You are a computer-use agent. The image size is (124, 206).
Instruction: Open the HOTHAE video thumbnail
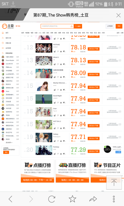pyautogui.click(x=44, y=48)
